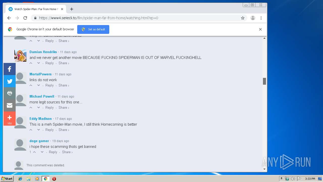Go back with browser back arrow

(9, 18)
